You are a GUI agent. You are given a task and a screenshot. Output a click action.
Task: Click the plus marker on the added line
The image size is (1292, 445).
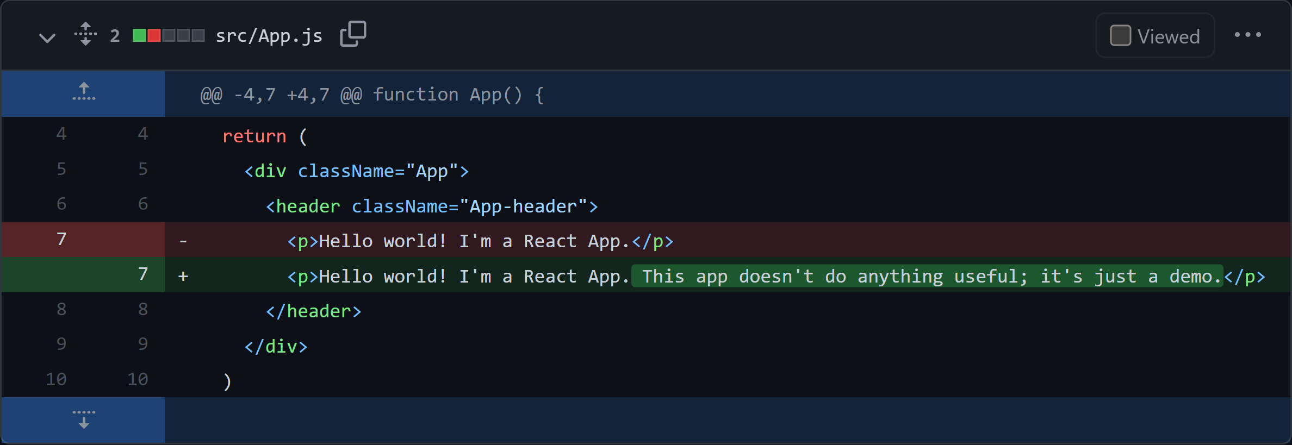click(183, 276)
